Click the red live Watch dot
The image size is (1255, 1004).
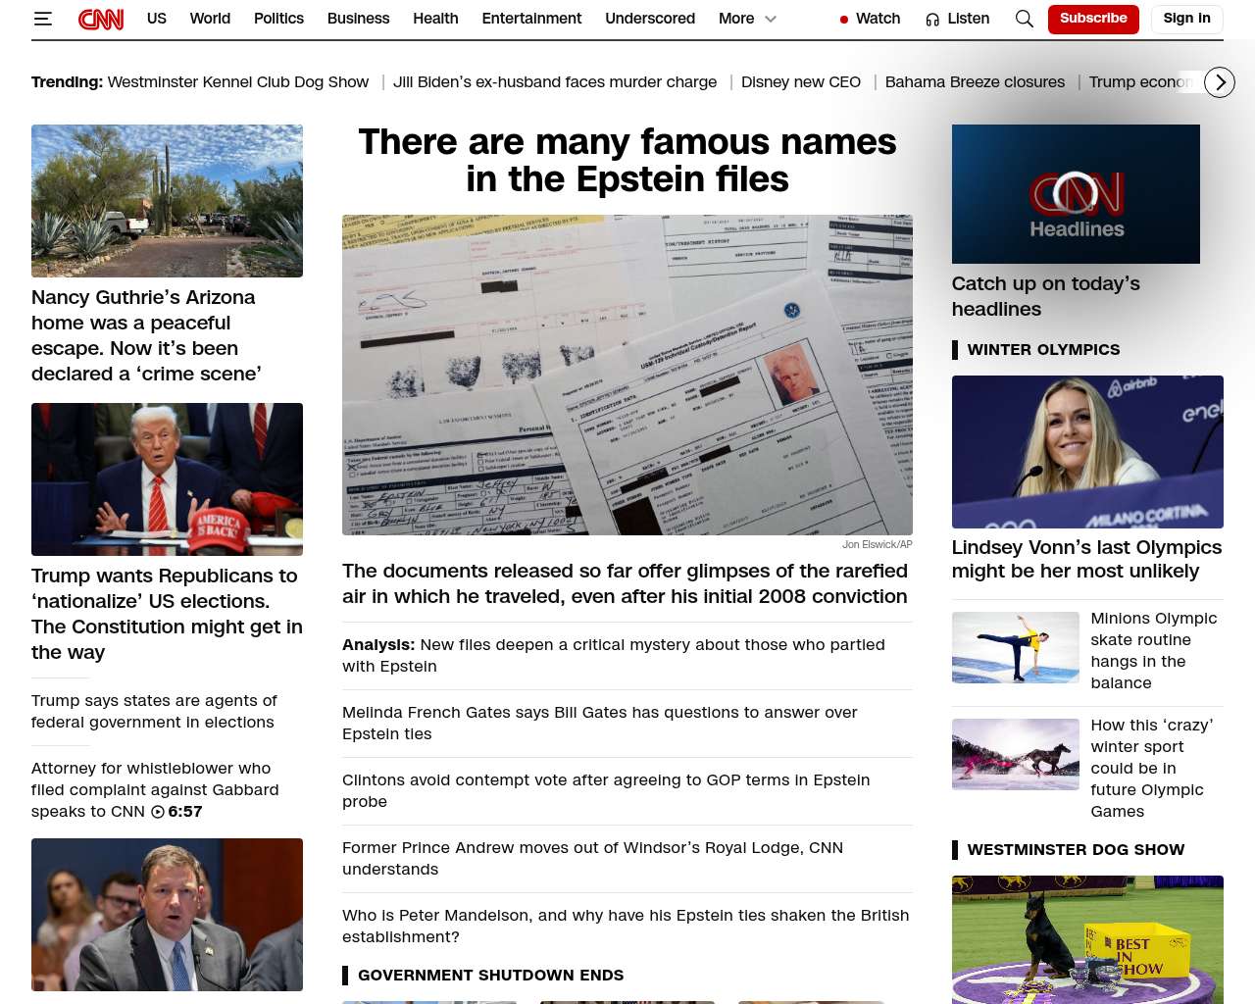pyautogui.click(x=844, y=20)
